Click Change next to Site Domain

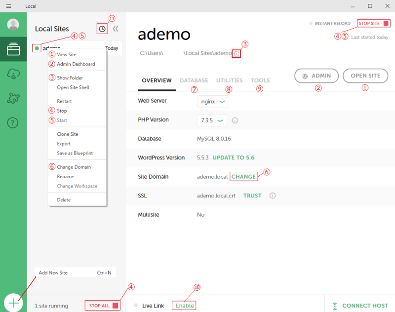point(243,177)
